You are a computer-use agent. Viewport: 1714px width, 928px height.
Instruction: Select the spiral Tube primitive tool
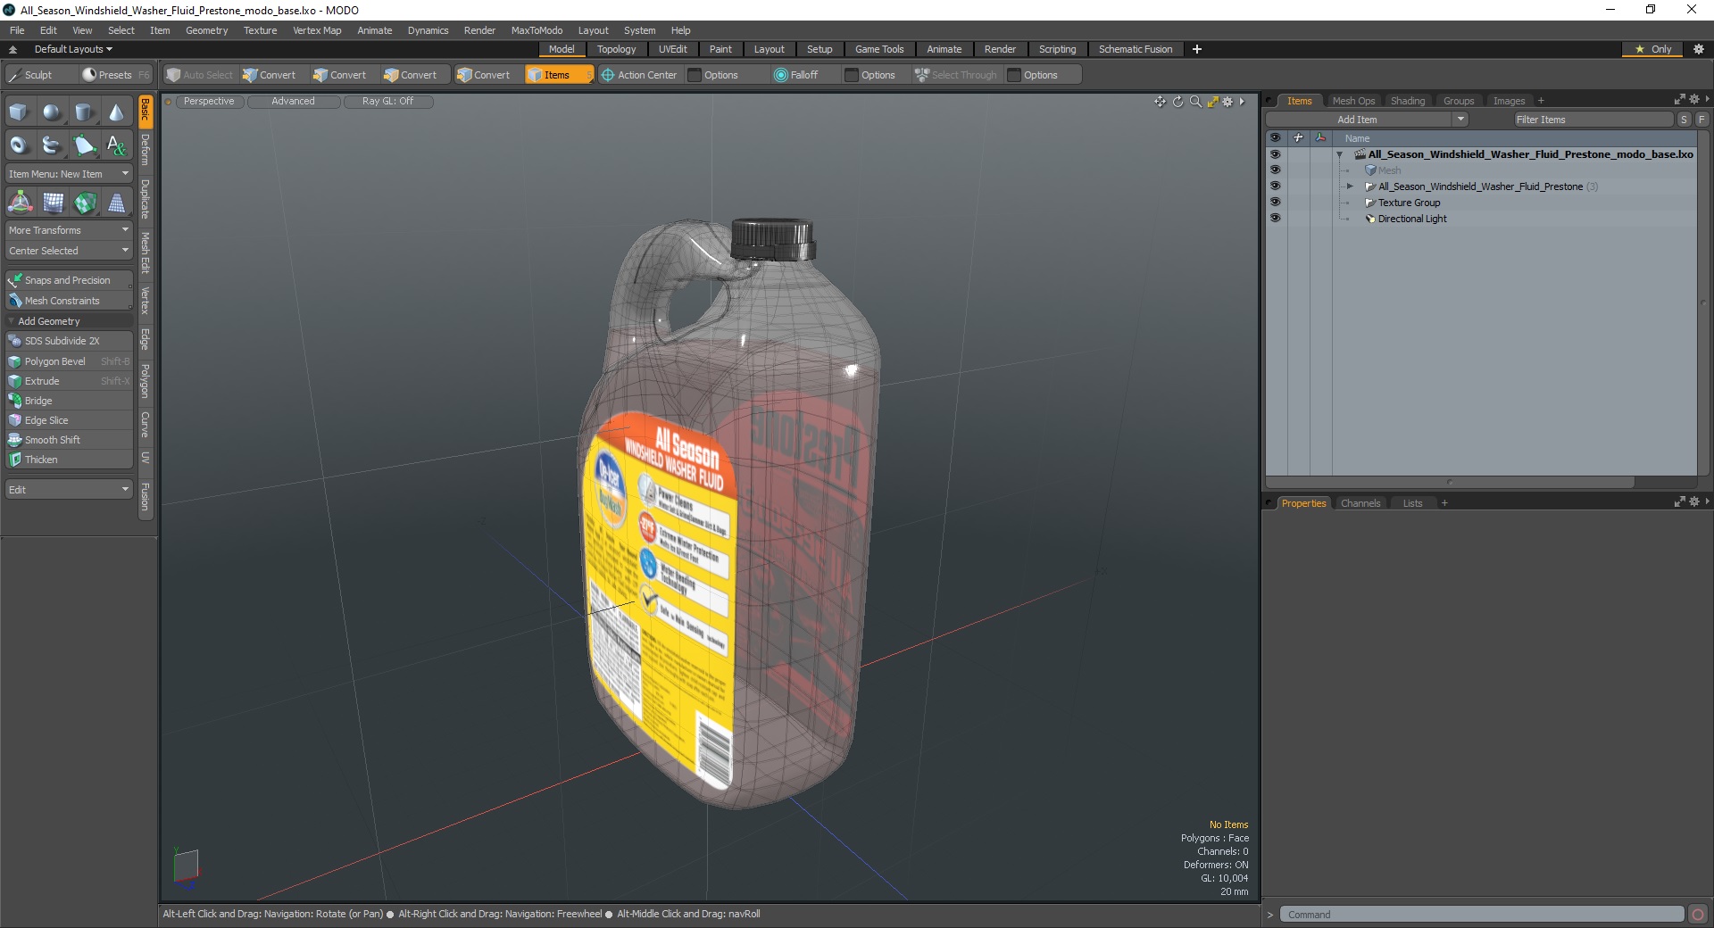52,145
